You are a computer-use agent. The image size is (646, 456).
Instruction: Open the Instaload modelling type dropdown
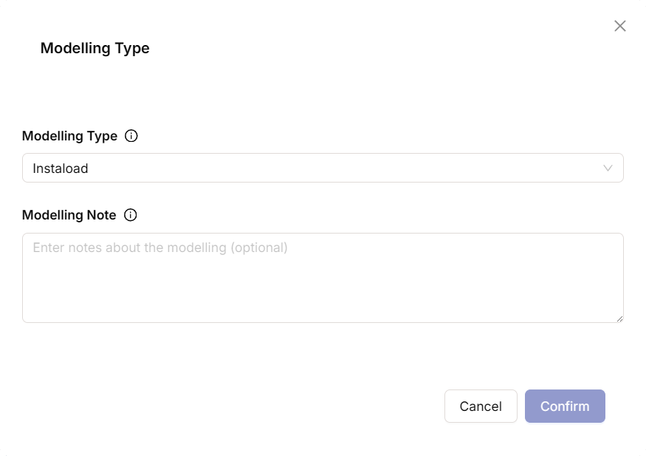pos(323,168)
